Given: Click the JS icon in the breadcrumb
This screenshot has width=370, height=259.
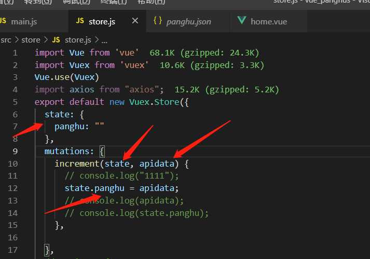Looking at the screenshot, I should coord(56,40).
